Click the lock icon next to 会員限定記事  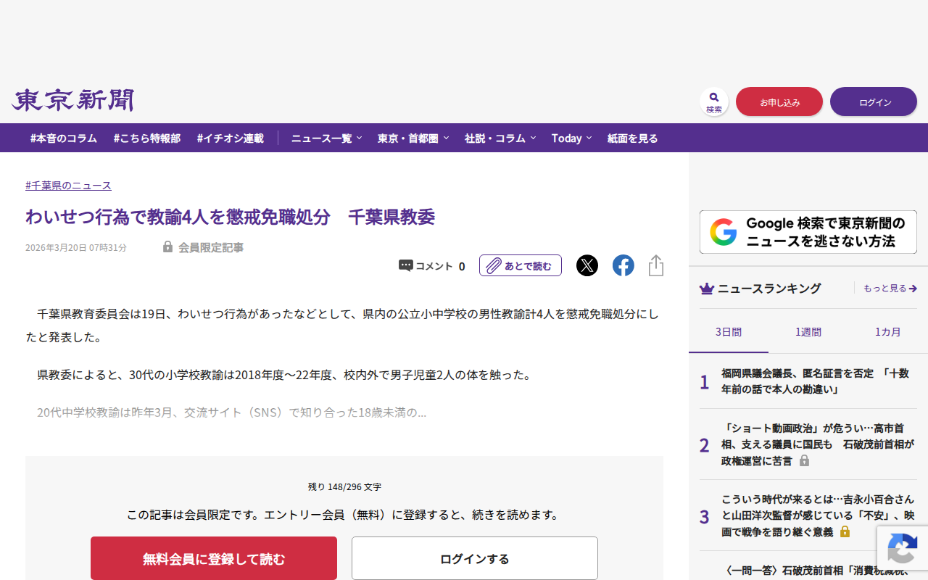click(x=168, y=247)
